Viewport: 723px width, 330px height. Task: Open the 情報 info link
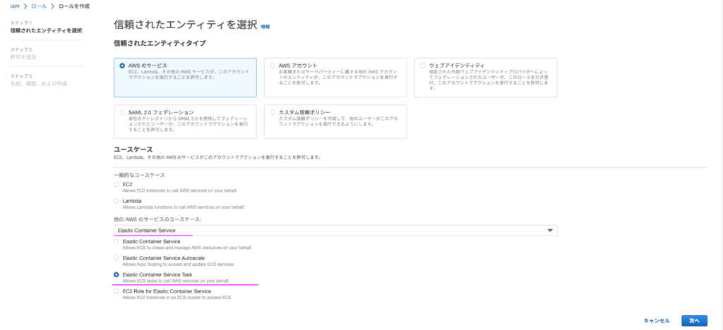tap(265, 28)
